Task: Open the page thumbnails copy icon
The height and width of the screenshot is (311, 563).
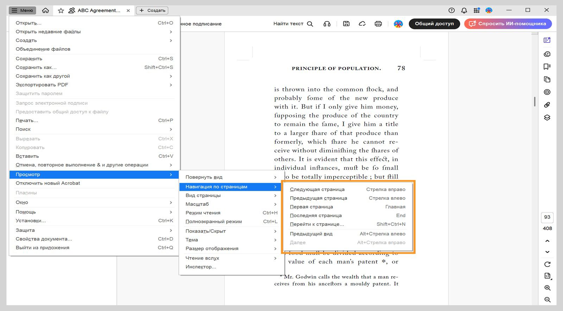Action: (547, 79)
